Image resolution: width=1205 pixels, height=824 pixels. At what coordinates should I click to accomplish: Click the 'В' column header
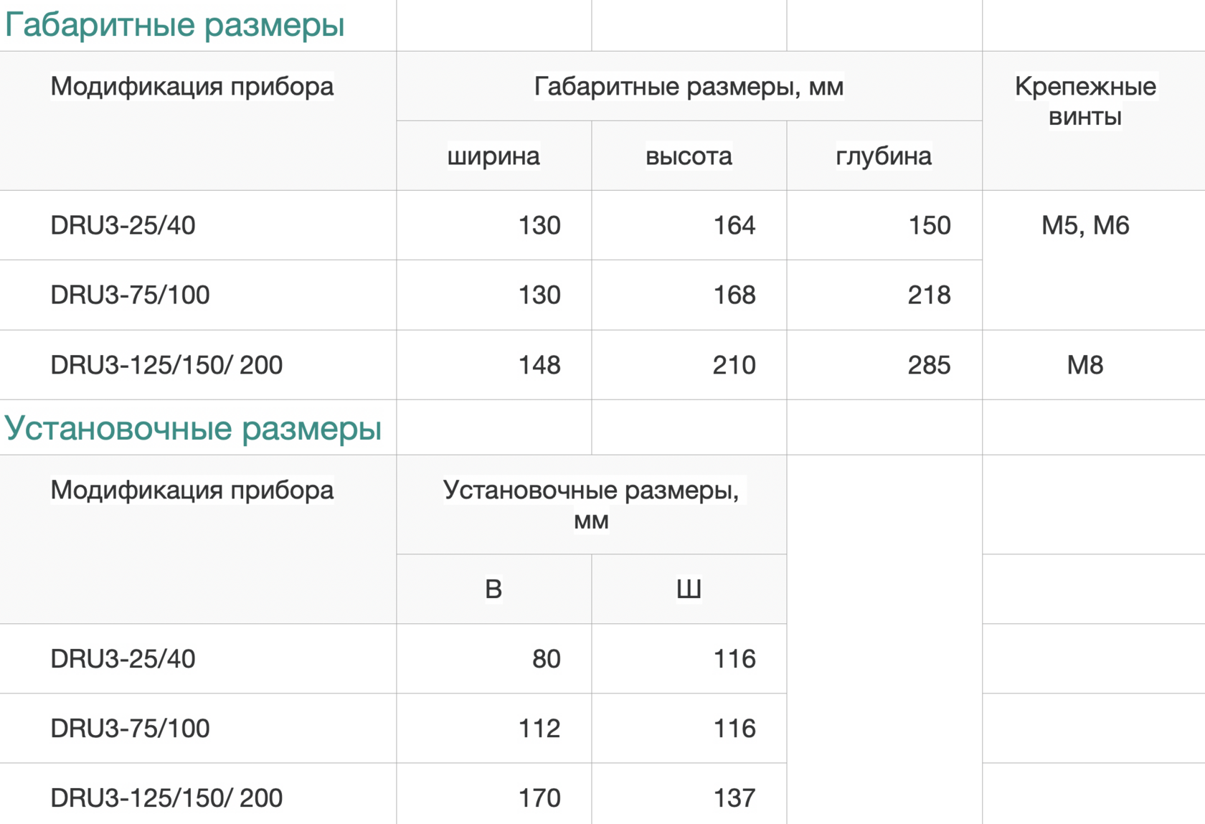(493, 589)
